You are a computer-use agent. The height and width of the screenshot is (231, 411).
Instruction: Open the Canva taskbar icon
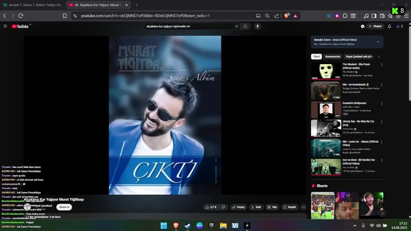[199, 226]
